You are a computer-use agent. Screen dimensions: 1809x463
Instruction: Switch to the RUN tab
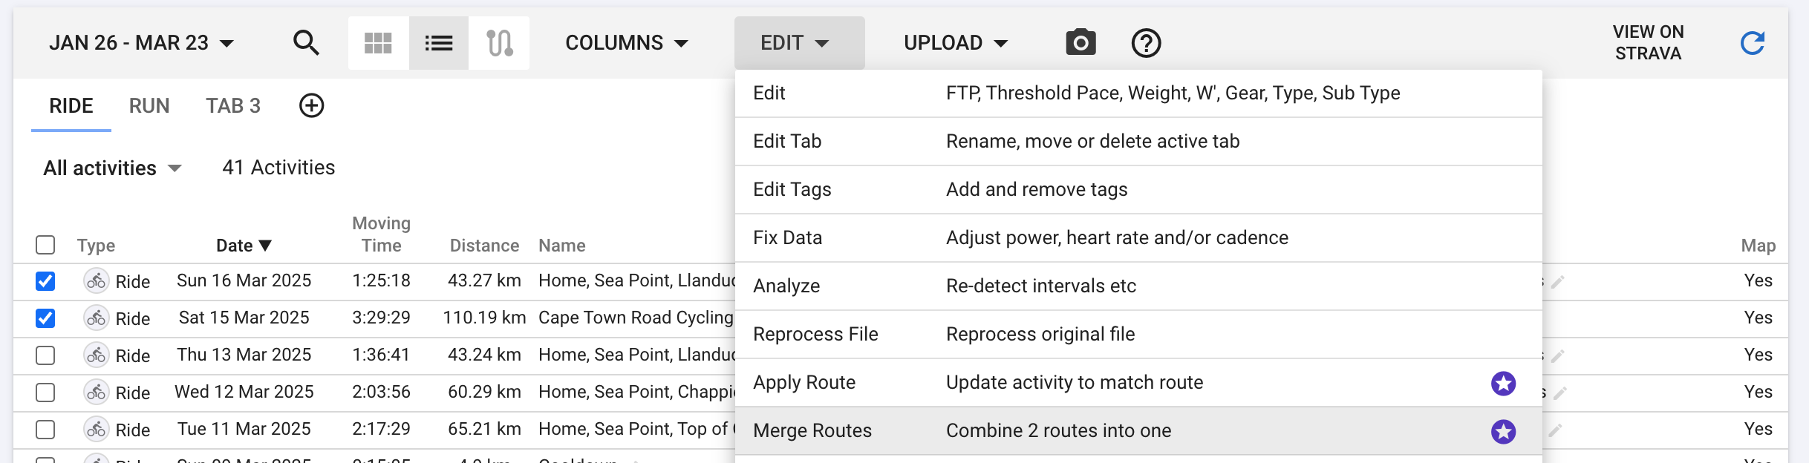pyautogui.click(x=149, y=105)
